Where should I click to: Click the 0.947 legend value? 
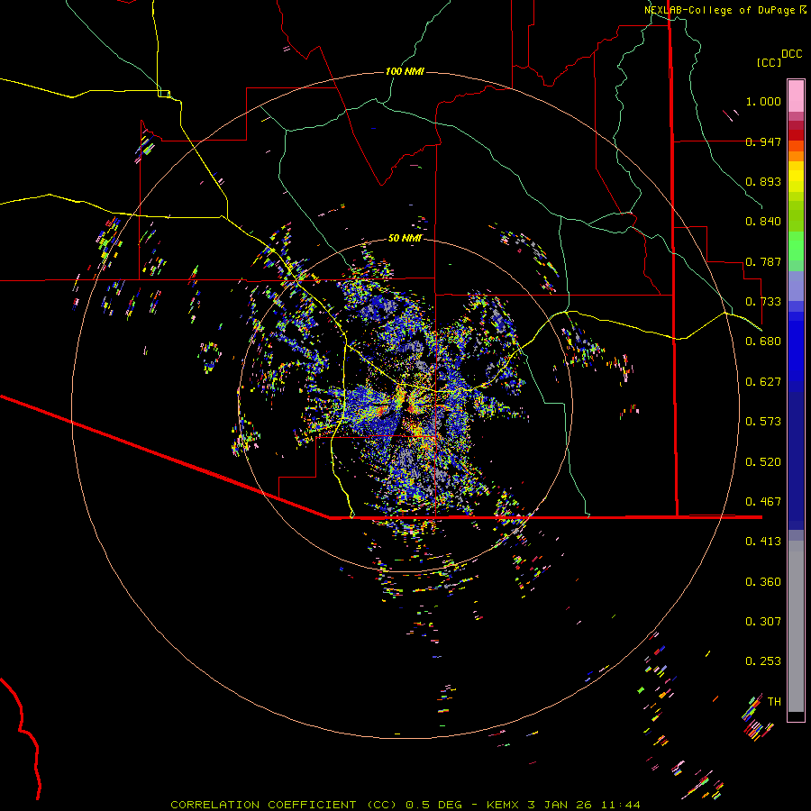point(763,141)
